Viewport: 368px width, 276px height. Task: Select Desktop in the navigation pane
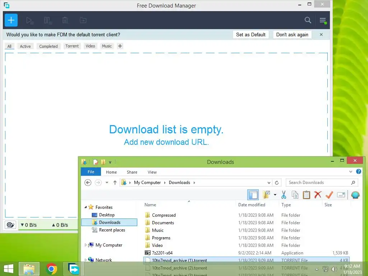pyautogui.click(x=107, y=215)
